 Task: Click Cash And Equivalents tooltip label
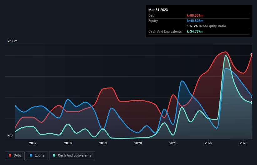point(165,31)
